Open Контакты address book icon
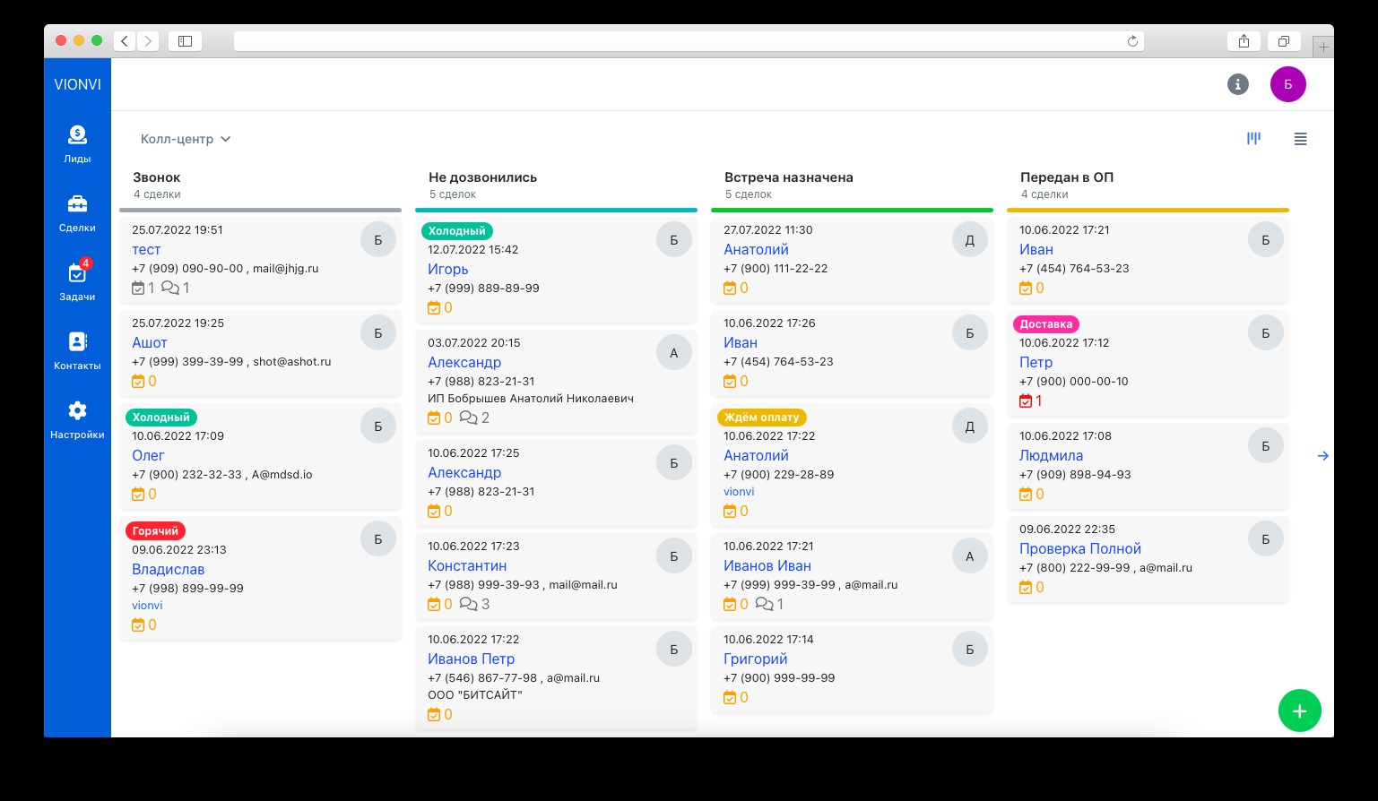Screen dimensions: 1378x801 pos(77,350)
